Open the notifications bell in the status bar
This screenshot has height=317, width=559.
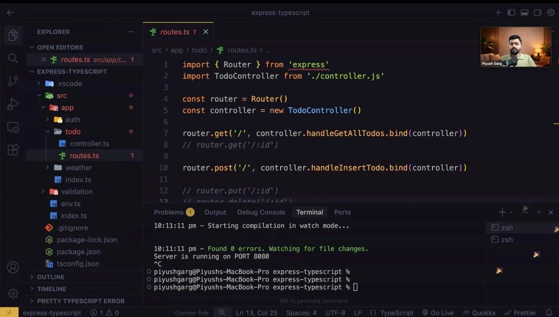point(551,312)
